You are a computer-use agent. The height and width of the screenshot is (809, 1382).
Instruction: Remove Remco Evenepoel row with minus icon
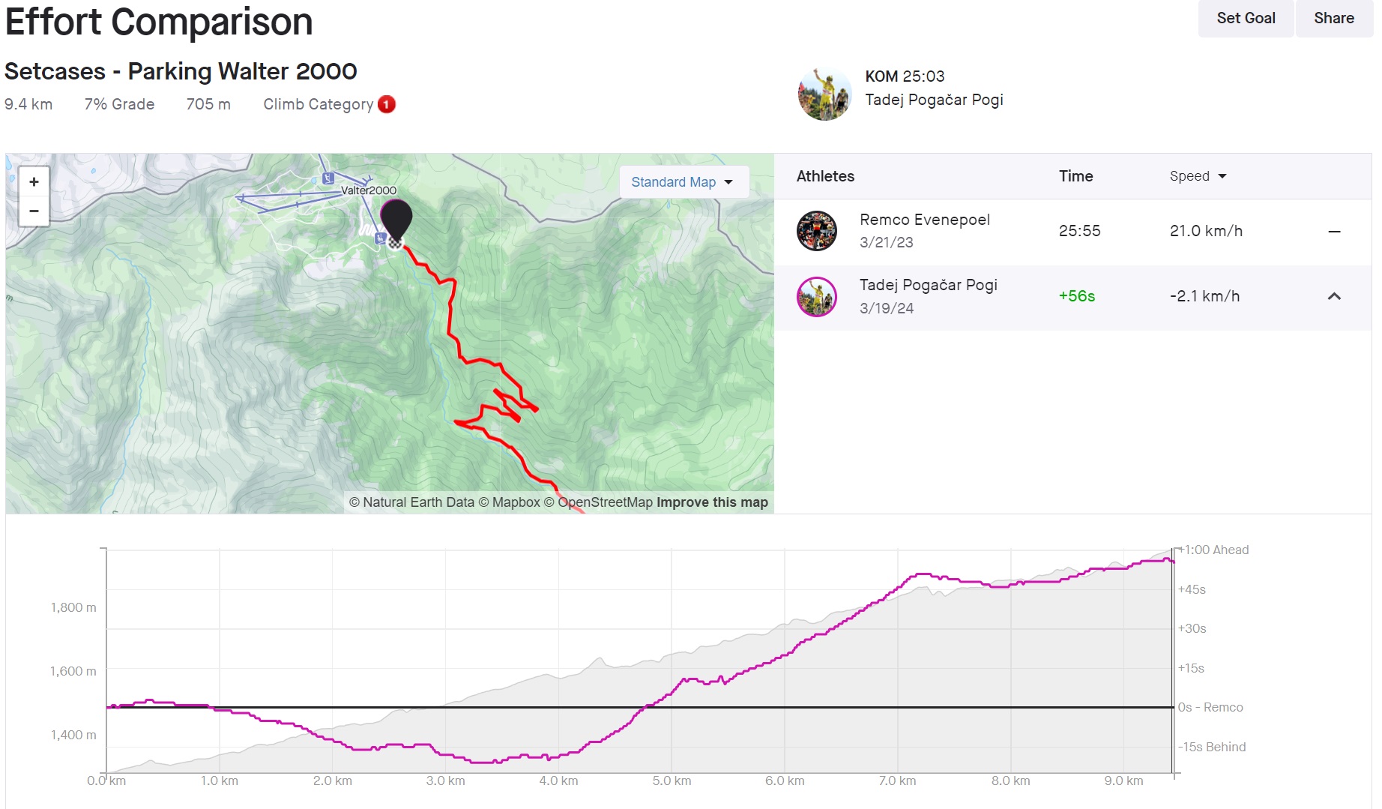[x=1334, y=232]
